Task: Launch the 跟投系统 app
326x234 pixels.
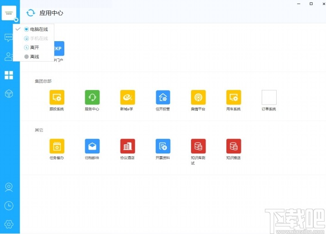Action: coord(57,97)
